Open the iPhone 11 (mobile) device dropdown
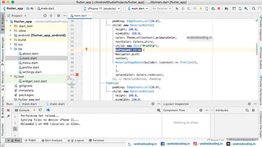 (102, 9)
